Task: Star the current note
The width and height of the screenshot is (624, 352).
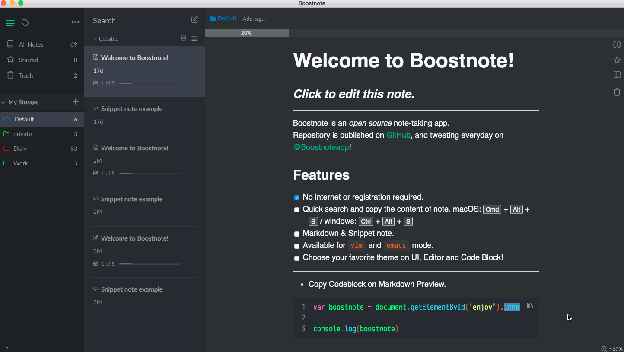Action: click(x=617, y=60)
